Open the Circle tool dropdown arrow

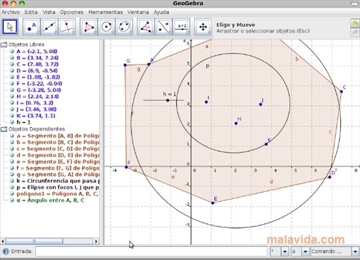[x=113, y=33]
